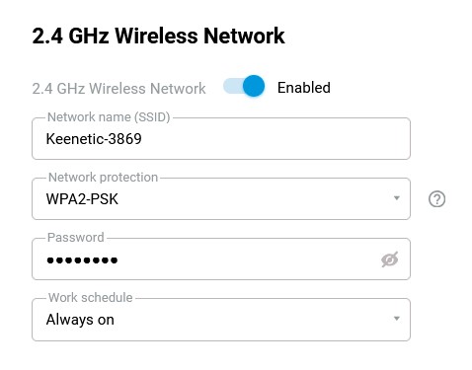Toggle the 2.4 GHz Wireless Network switch
The height and width of the screenshot is (370, 472).
pyautogui.click(x=244, y=86)
